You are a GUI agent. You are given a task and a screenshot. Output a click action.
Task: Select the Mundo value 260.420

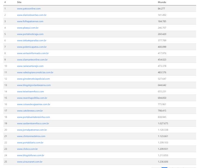162,34
